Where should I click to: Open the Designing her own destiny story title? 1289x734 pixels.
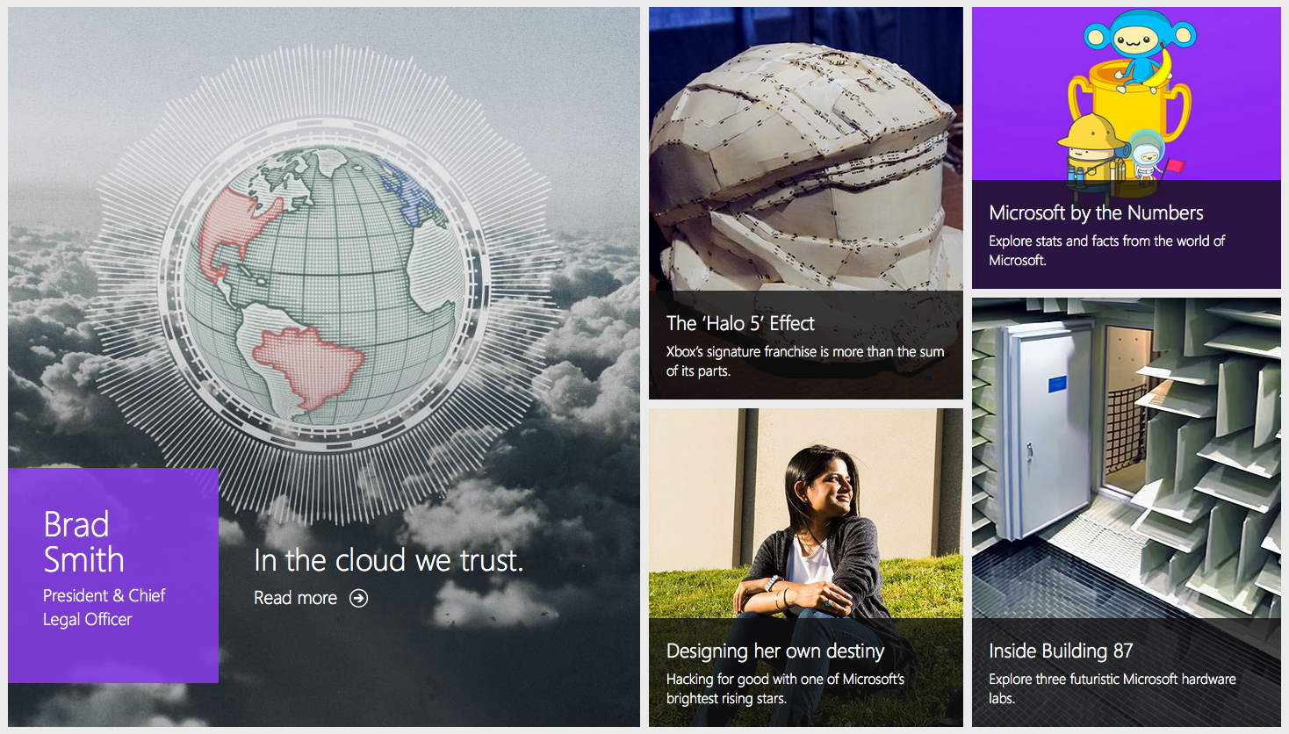[774, 651]
